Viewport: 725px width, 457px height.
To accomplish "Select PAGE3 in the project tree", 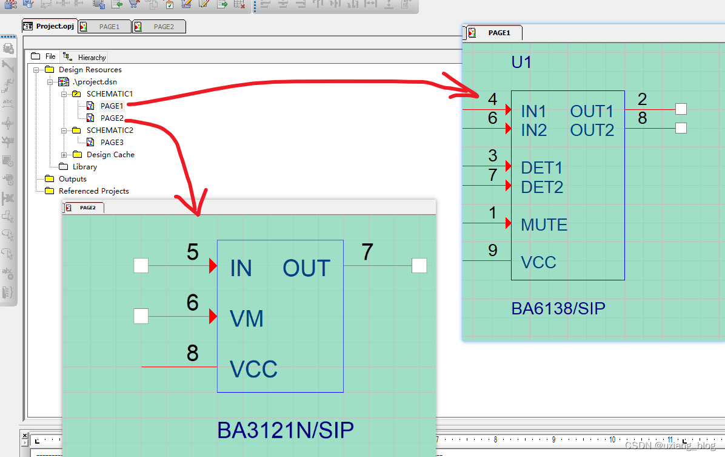I will point(112,143).
